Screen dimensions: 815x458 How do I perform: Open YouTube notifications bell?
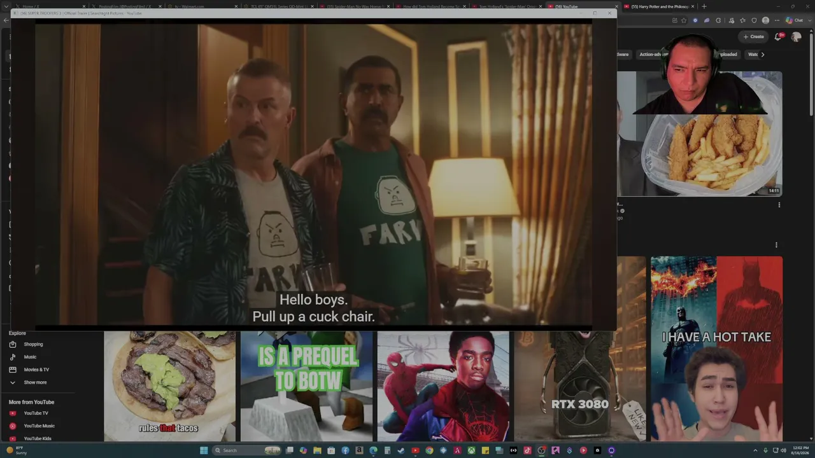(777, 37)
